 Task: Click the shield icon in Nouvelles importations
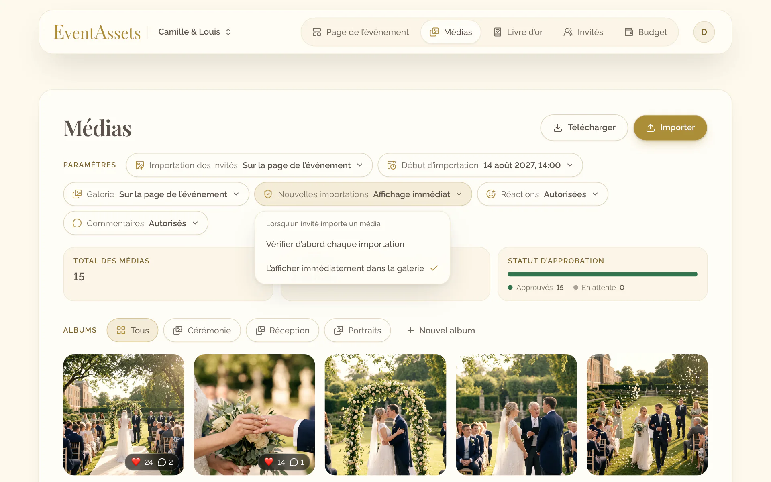268,194
